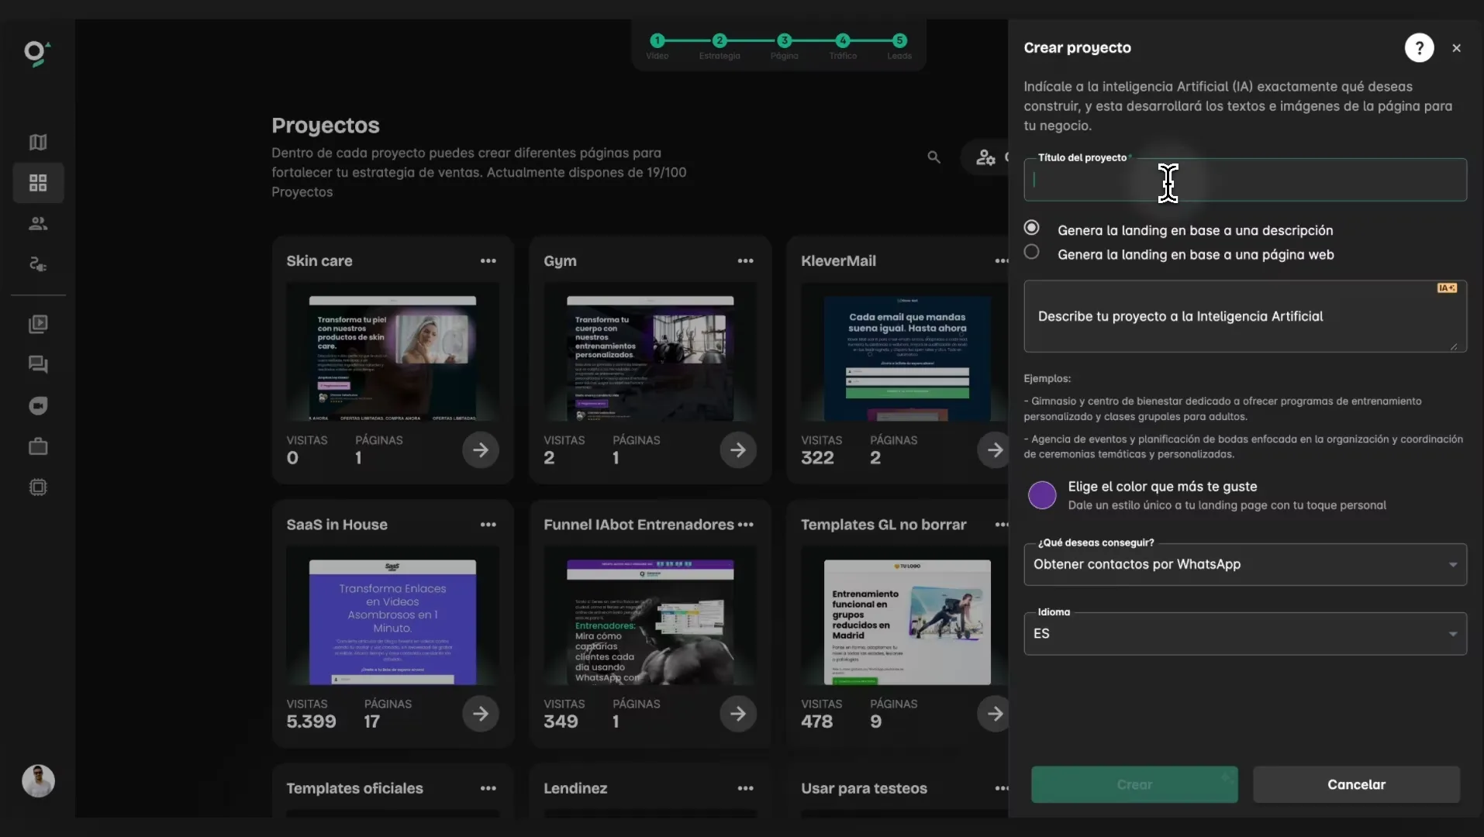Click the project description text area
The width and height of the screenshot is (1484, 837).
(1245, 316)
